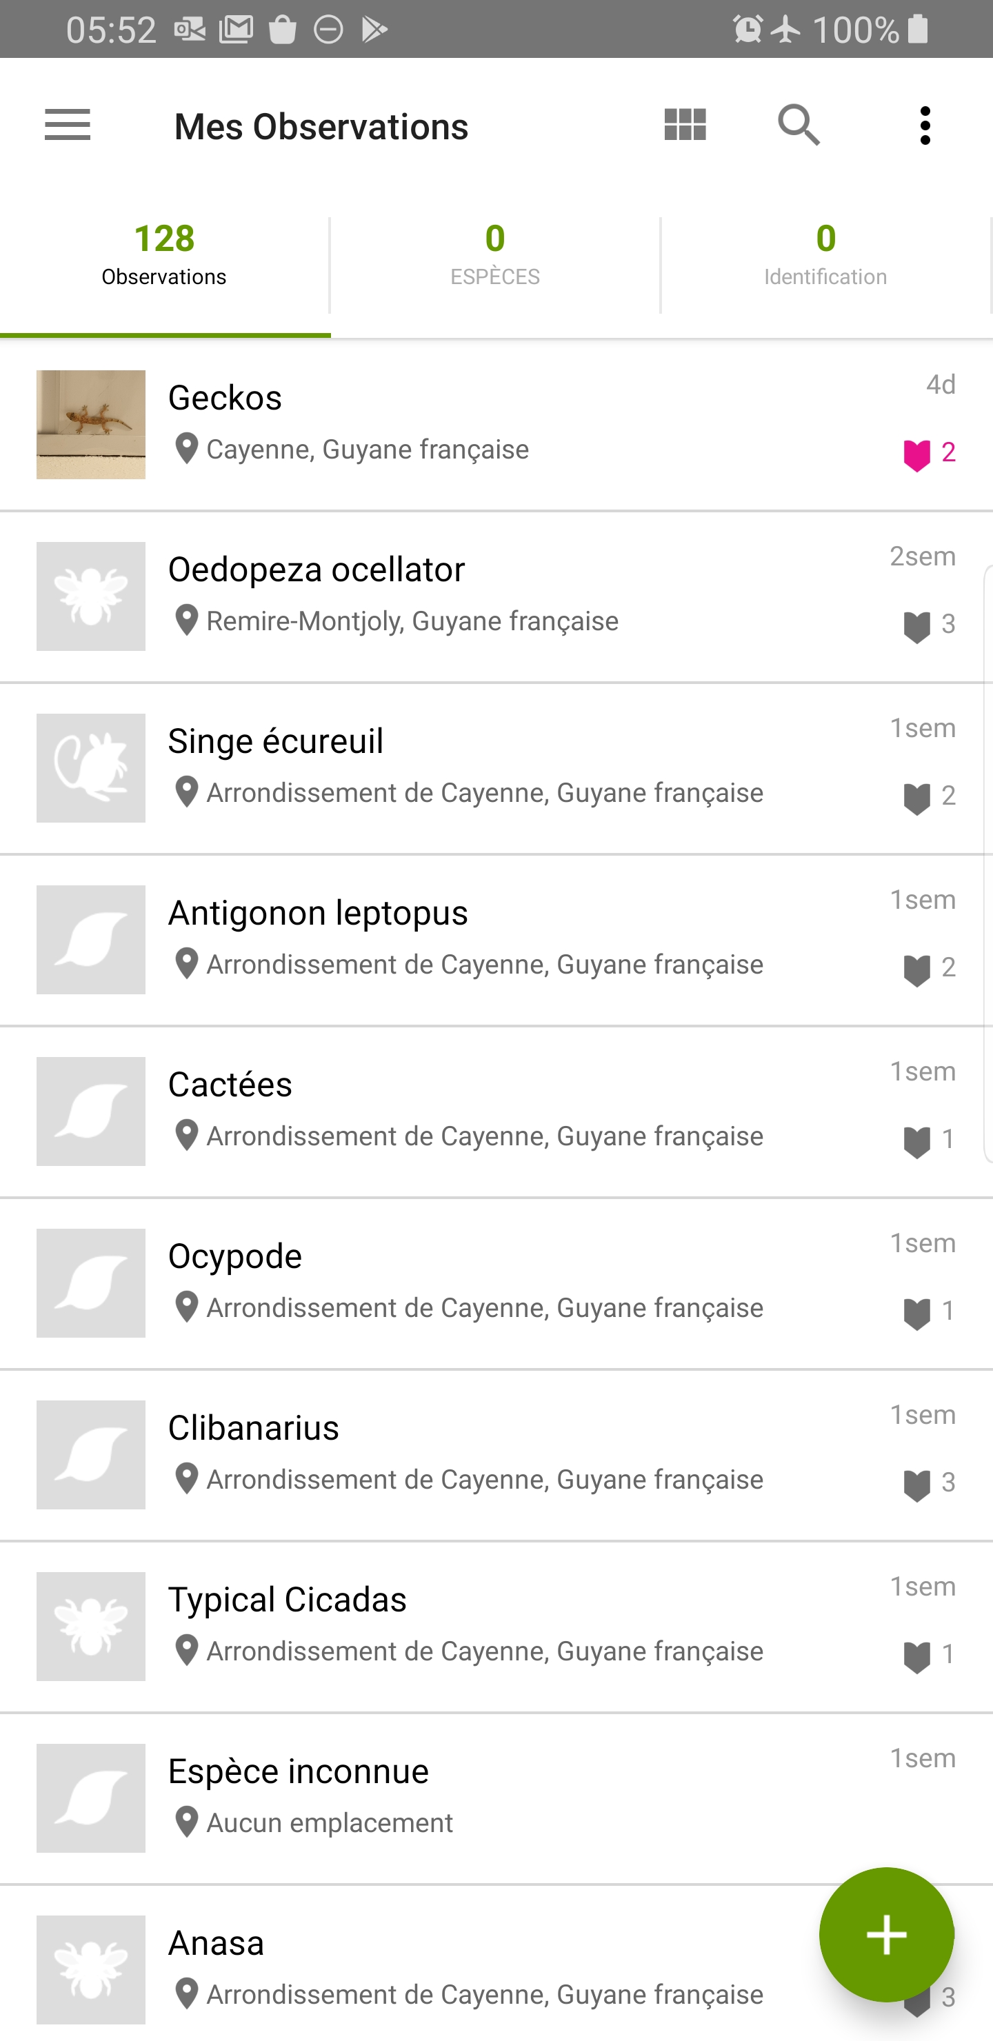Tap identification count icon for Clibanarius
993x2041 pixels.
tap(918, 1485)
